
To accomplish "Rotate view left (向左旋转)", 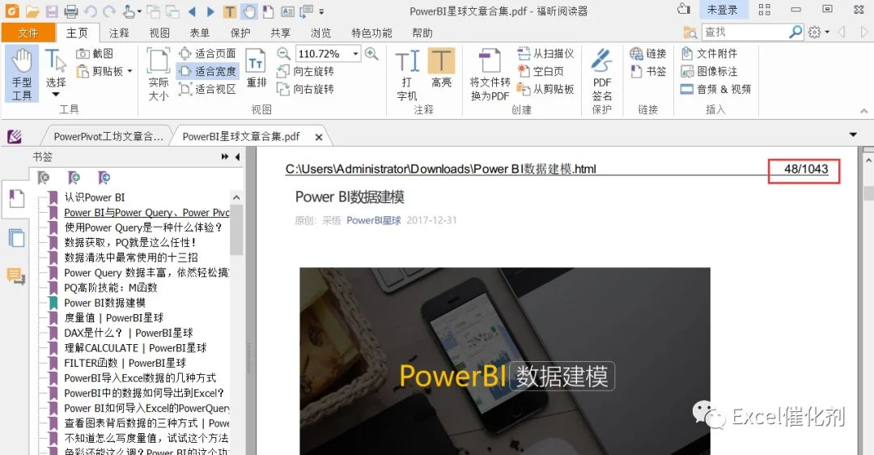I will tap(306, 71).
